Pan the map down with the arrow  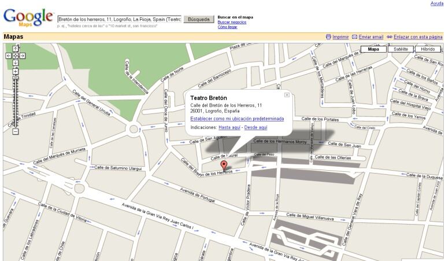16,63
